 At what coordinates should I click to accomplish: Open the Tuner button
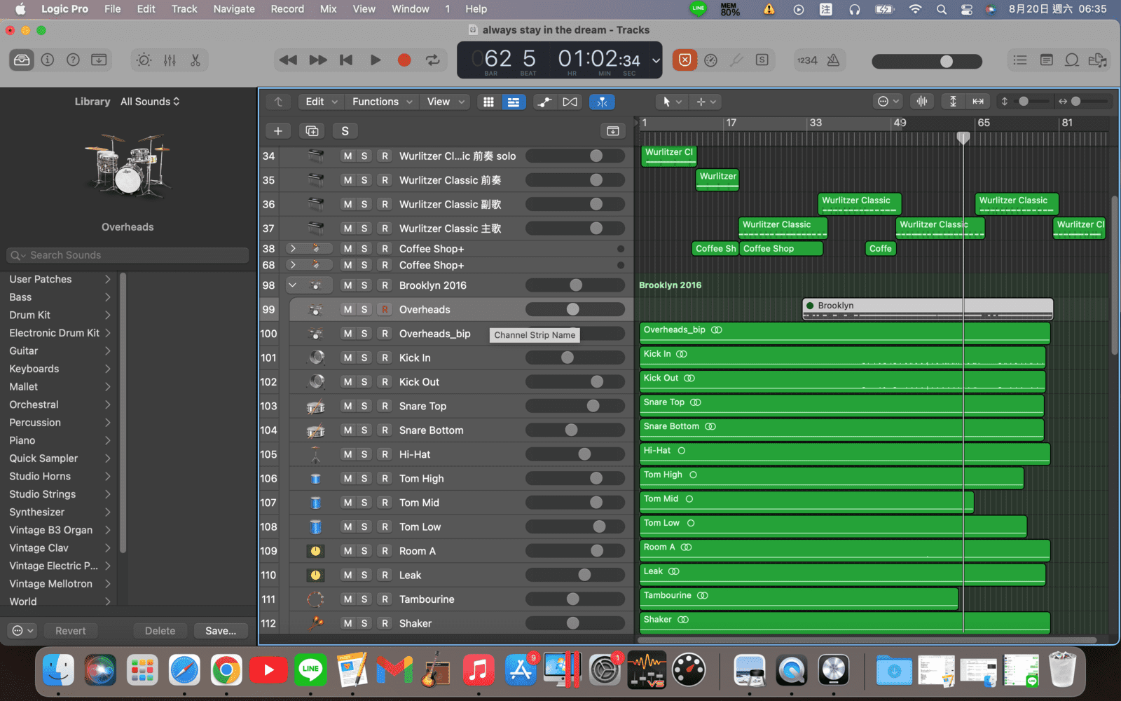pos(736,60)
